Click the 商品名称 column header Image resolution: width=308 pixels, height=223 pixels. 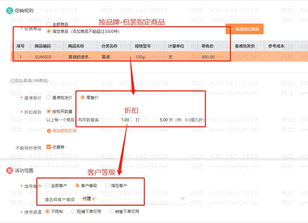click(81, 46)
